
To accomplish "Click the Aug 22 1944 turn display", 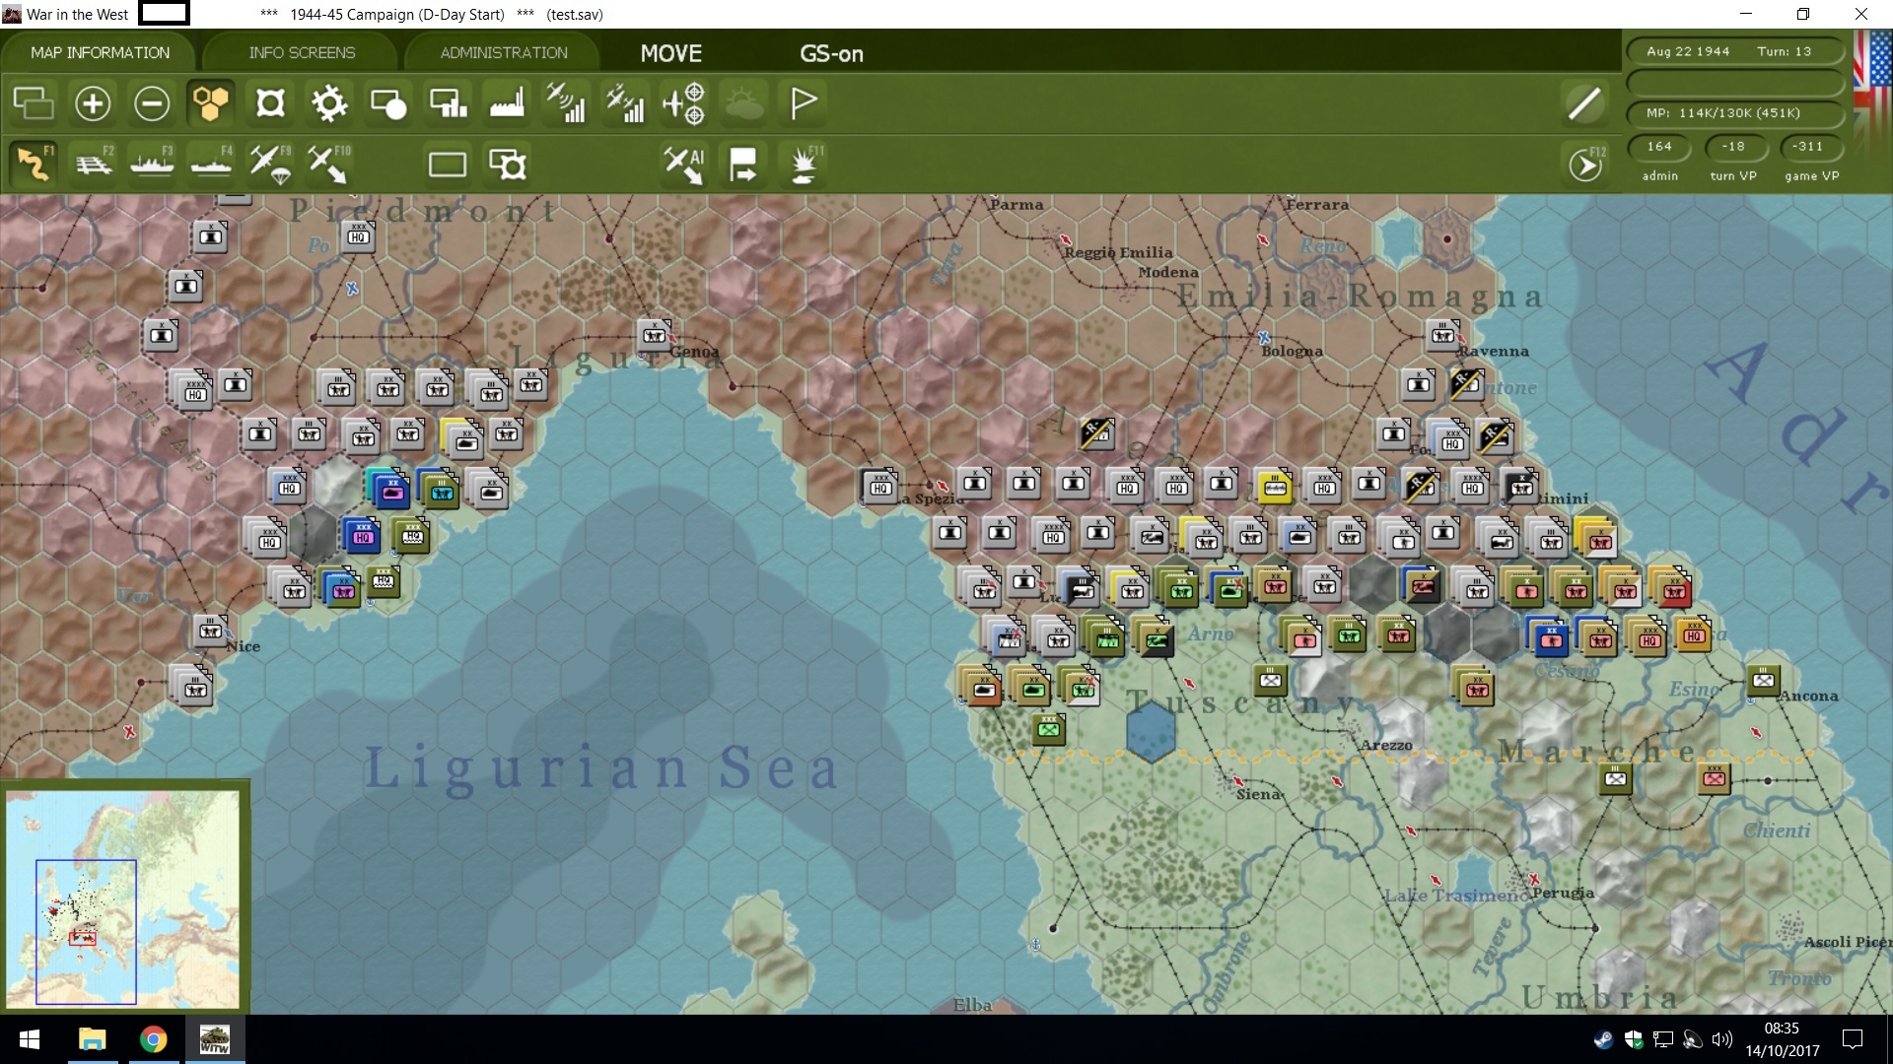I will [1733, 51].
